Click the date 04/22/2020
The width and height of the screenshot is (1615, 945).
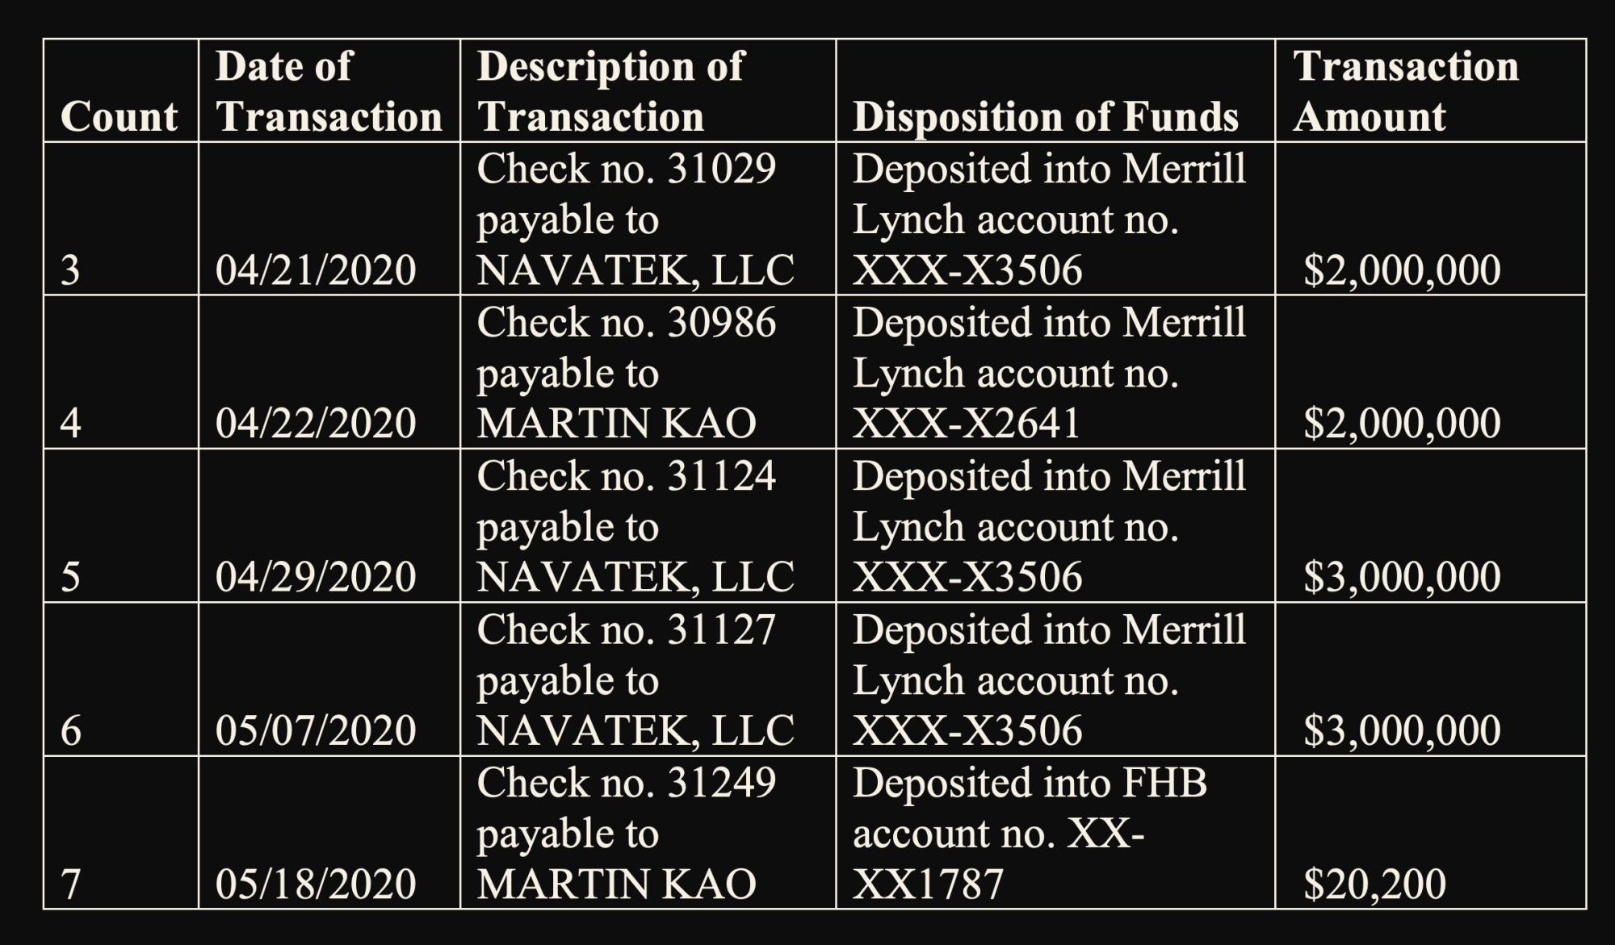pos(316,424)
